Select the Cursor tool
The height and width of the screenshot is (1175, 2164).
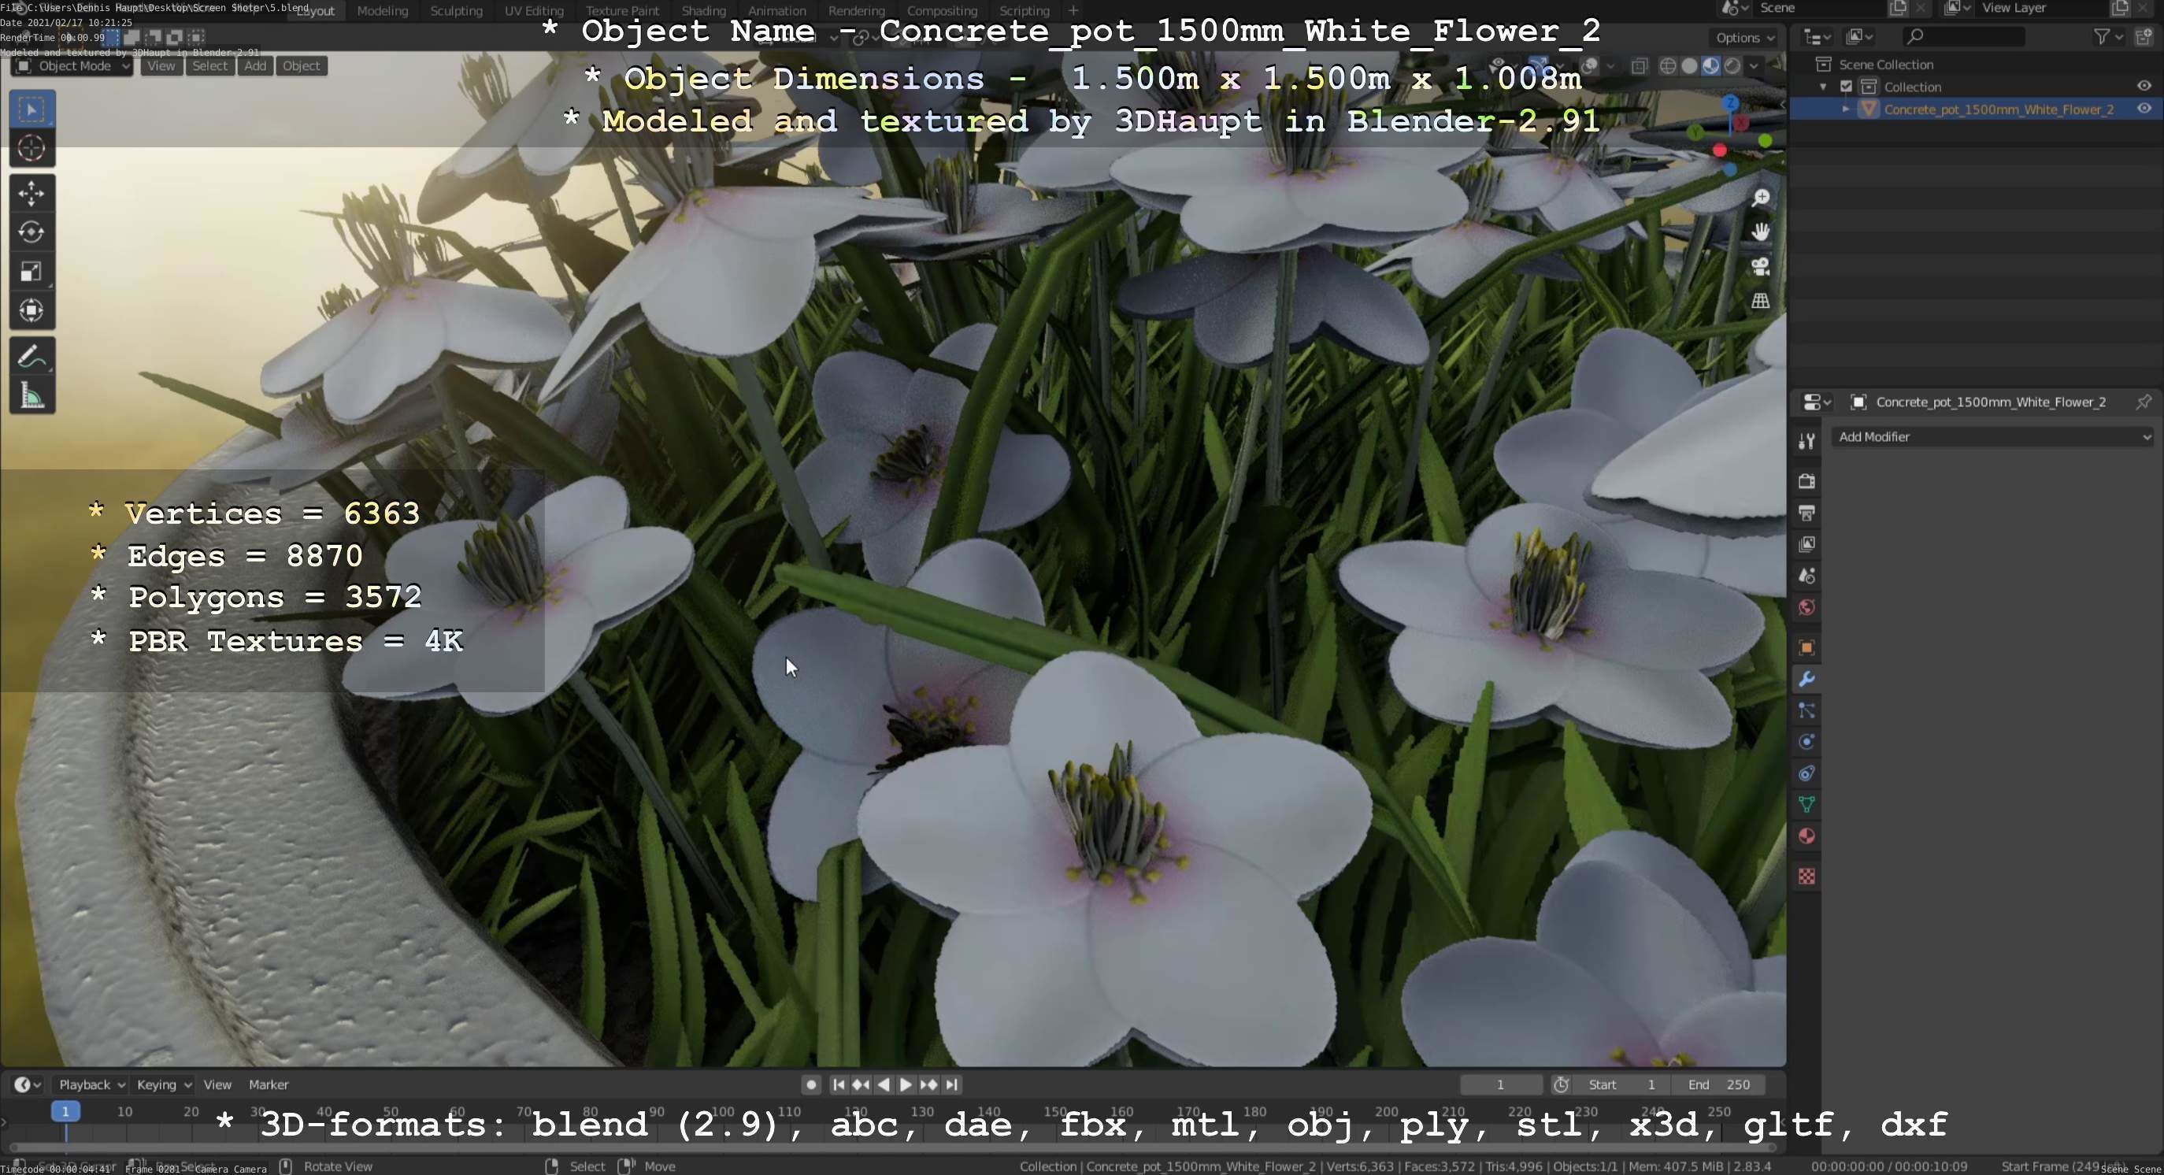[x=31, y=149]
